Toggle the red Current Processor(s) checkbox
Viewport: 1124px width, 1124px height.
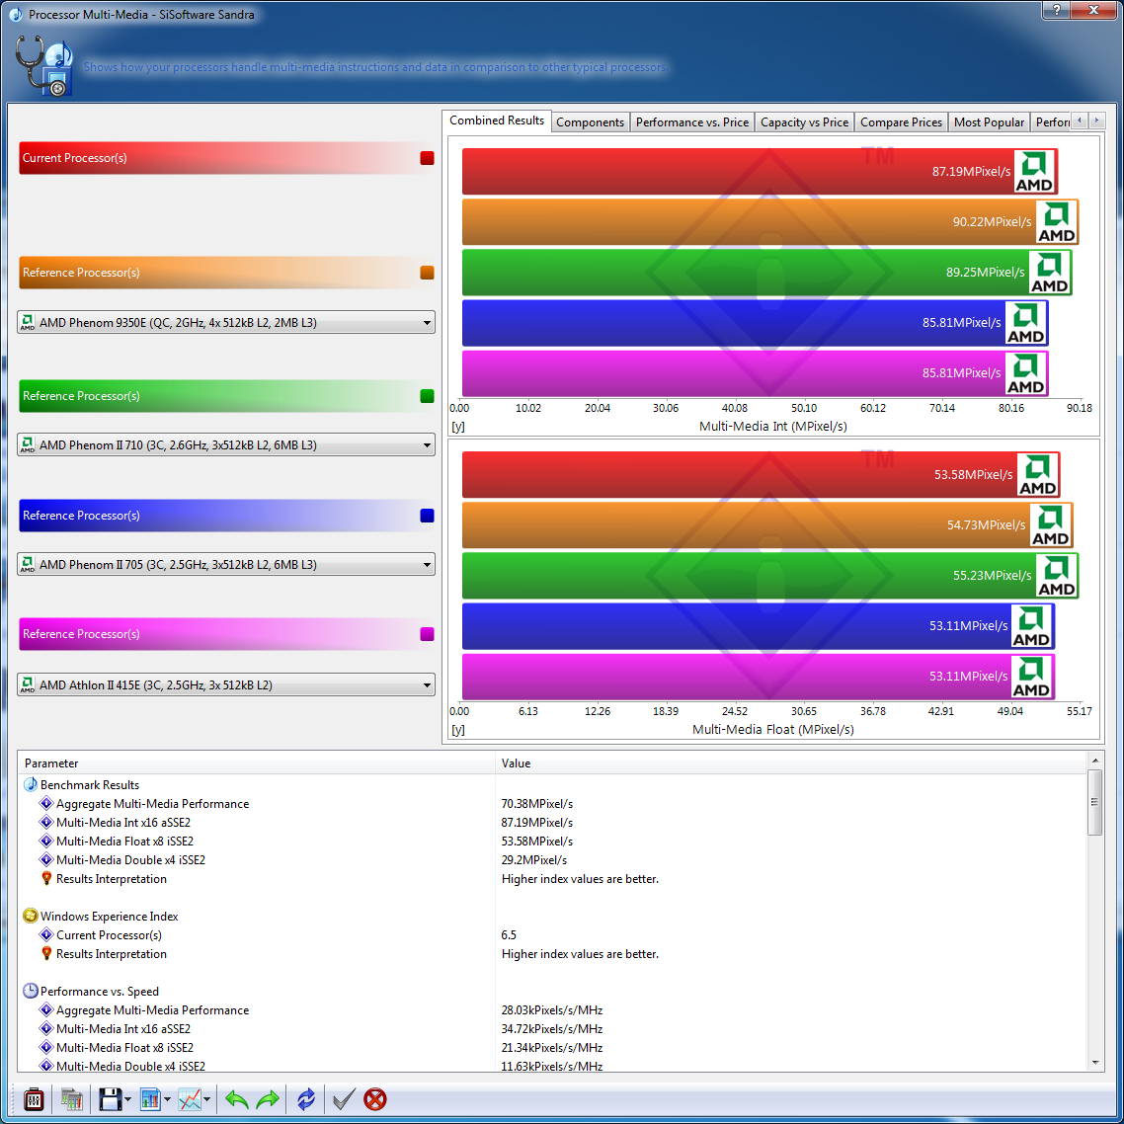coord(428,158)
